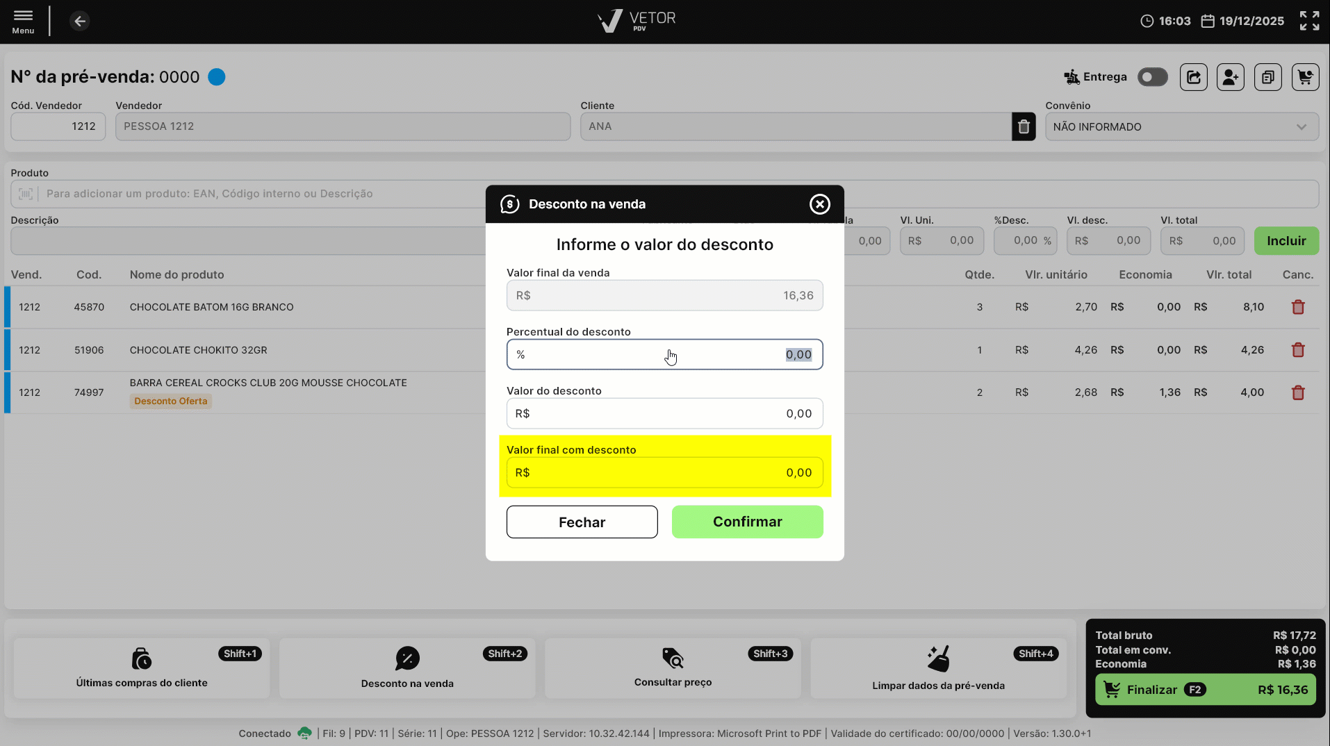The image size is (1330, 746).
Task: Click the Valor do desconto field
Action: tap(665, 413)
